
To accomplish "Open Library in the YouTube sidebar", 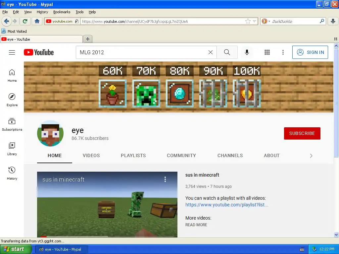I will (x=12, y=149).
